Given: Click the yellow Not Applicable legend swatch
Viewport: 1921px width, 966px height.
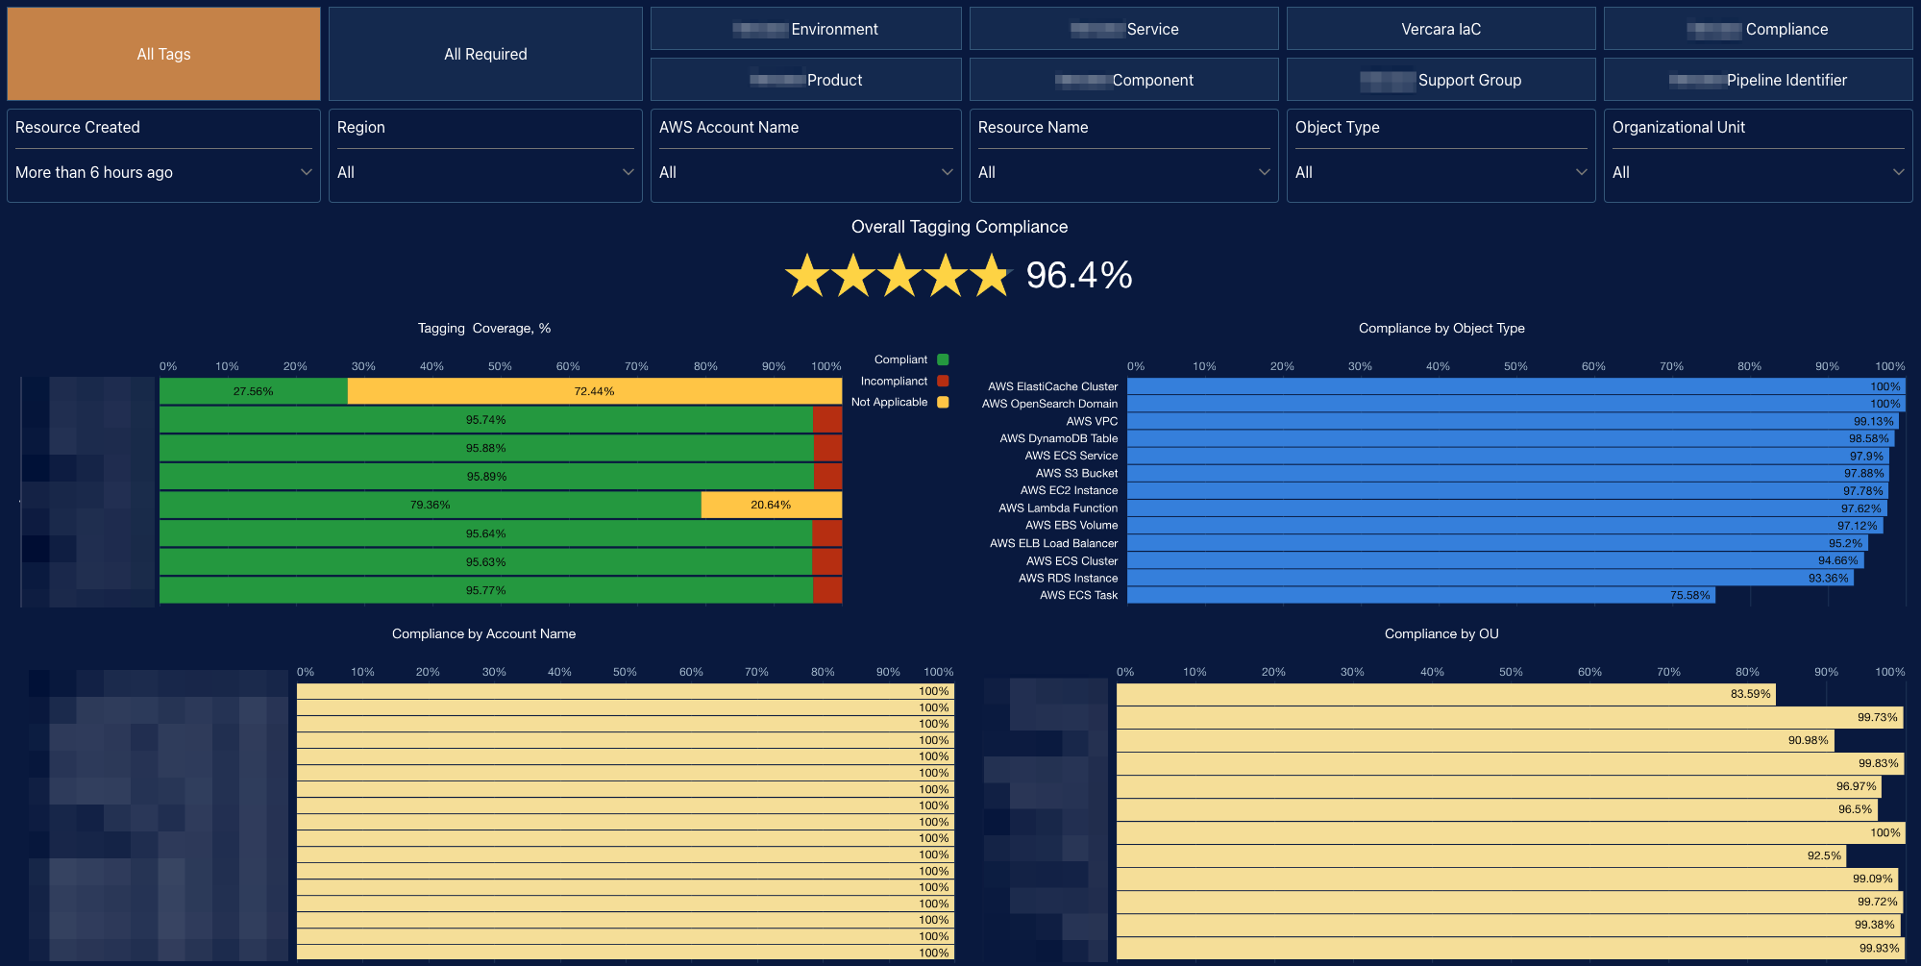Looking at the screenshot, I should tap(943, 402).
